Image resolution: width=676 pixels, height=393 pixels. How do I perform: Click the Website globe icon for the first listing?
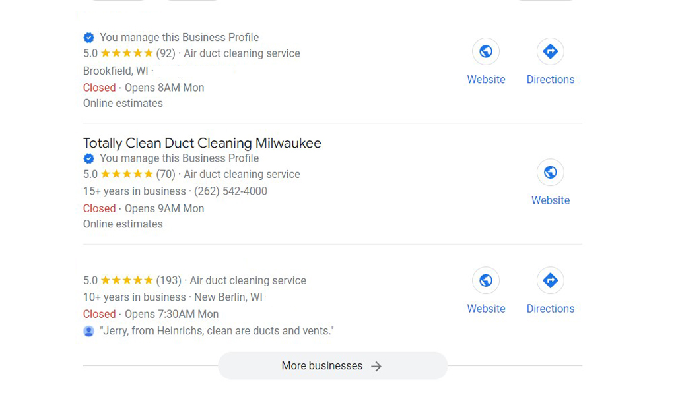tap(486, 51)
